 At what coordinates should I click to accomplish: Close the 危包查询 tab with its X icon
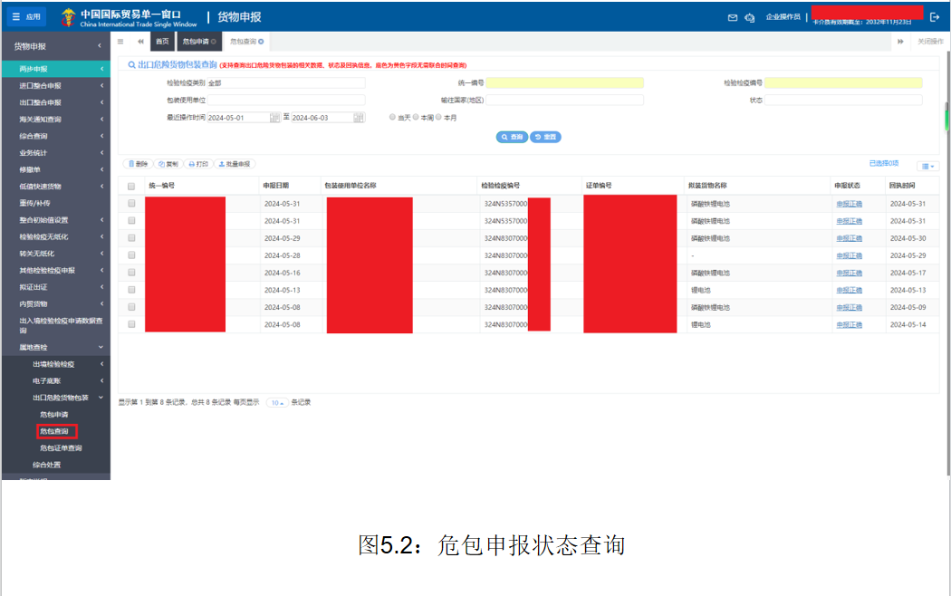pyautogui.click(x=261, y=42)
